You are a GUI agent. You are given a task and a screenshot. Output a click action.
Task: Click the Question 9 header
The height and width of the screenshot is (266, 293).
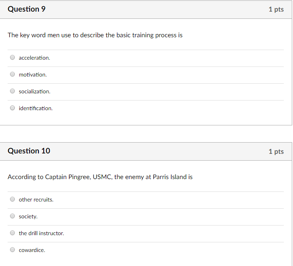[x=26, y=9]
